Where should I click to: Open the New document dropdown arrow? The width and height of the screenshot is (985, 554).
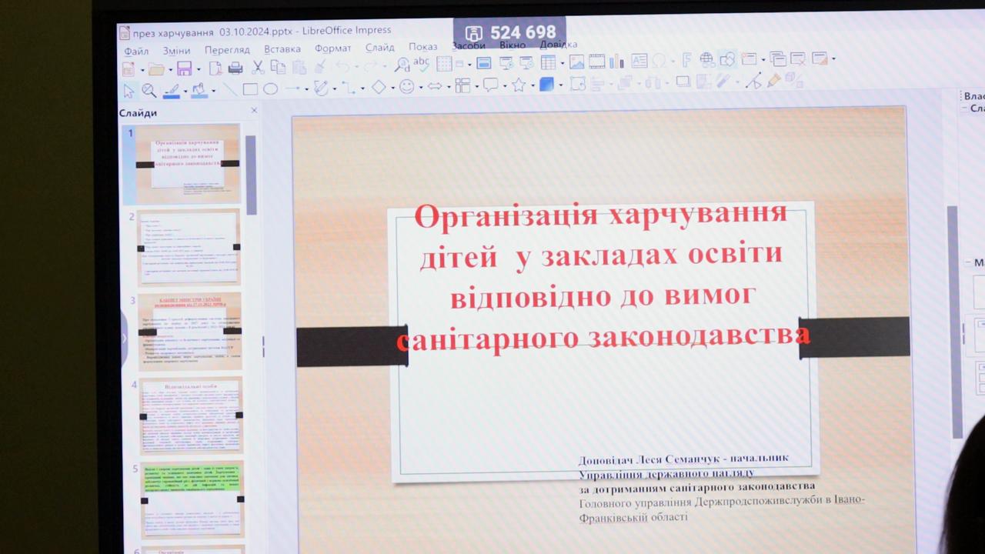[142, 70]
